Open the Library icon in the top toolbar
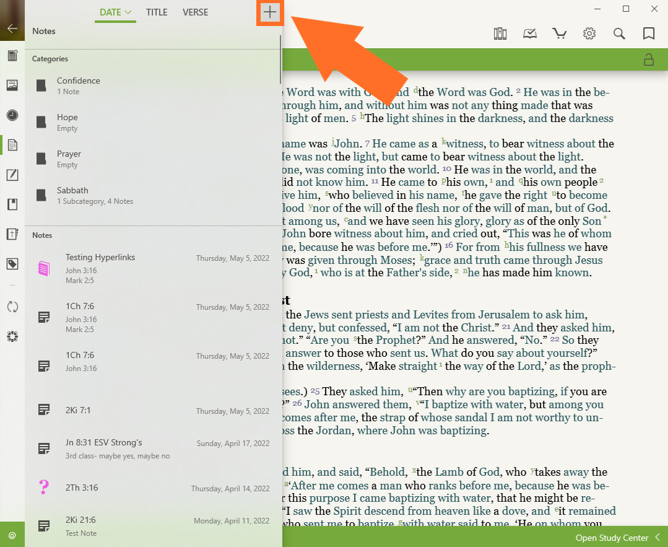Image resolution: width=668 pixels, height=547 pixels. click(x=500, y=33)
